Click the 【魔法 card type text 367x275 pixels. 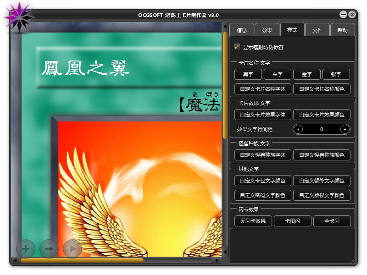[200, 104]
